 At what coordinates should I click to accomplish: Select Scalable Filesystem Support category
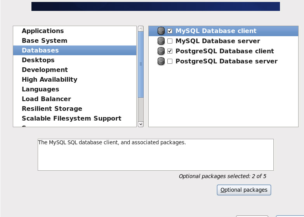point(75,118)
